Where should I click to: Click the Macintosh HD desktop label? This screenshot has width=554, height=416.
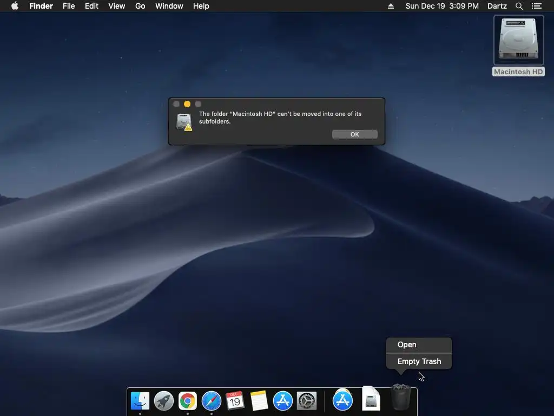[x=518, y=72]
